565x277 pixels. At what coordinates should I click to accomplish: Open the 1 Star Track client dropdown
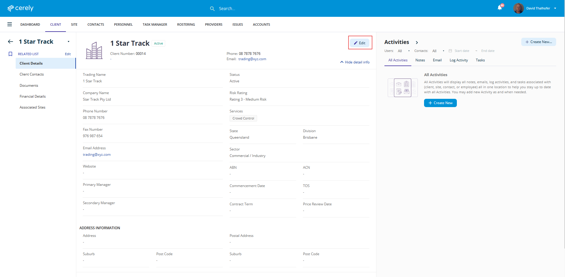tap(69, 42)
